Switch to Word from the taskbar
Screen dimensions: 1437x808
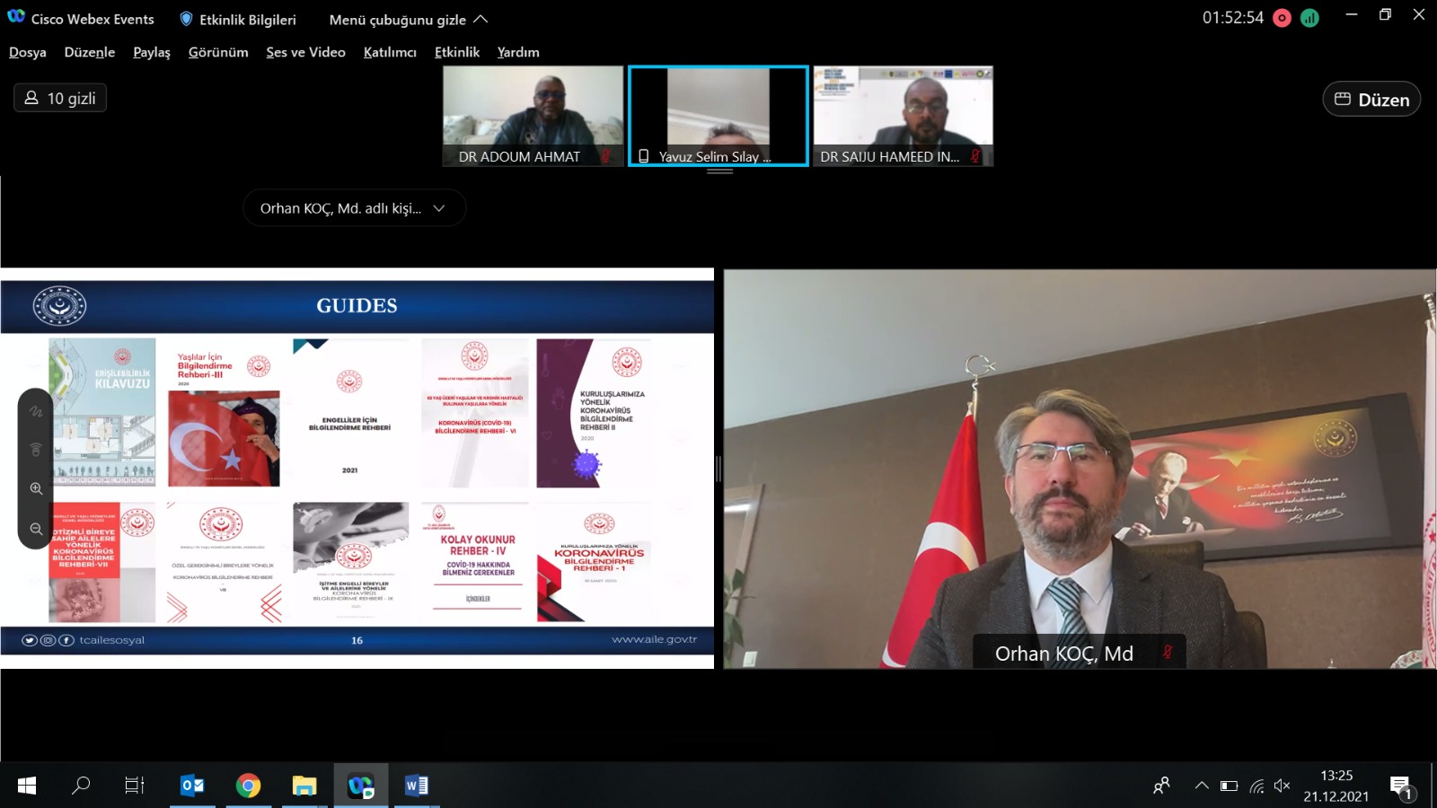coord(416,786)
